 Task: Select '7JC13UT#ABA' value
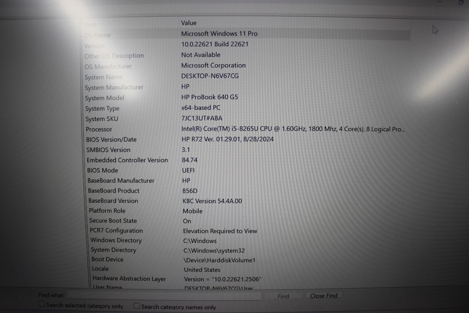point(202,118)
